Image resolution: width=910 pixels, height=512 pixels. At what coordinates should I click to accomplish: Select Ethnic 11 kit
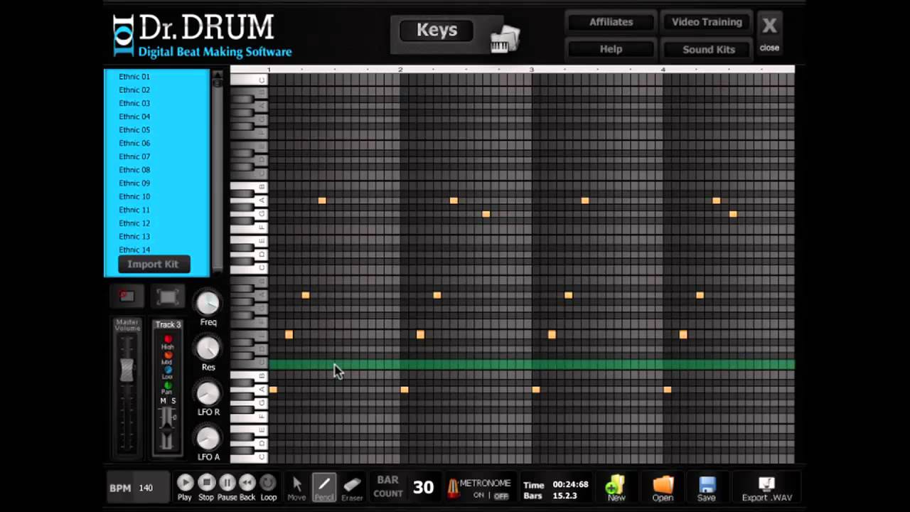tap(134, 210)
